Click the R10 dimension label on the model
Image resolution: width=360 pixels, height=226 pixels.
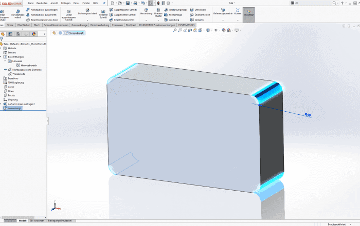click(x=308, y=115)
